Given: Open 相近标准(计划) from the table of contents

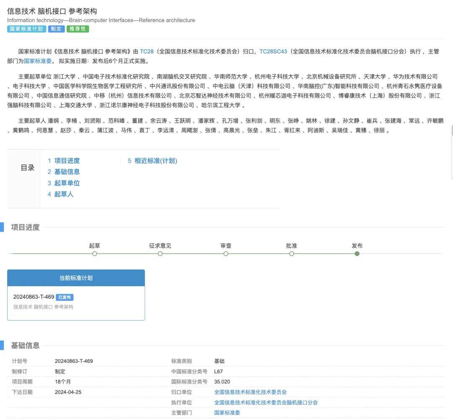Looking at the screenshot, I should pos(155,161).
